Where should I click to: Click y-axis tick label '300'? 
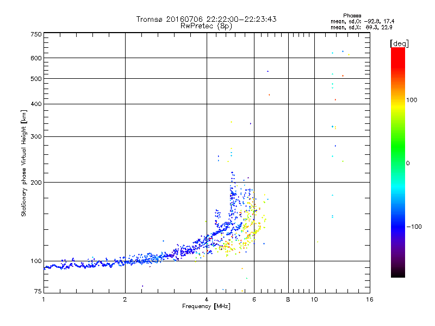coord(36,137)
